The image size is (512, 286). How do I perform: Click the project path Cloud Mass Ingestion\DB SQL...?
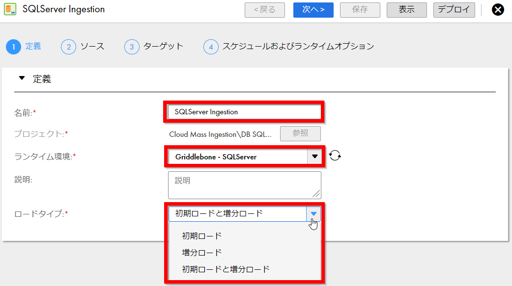click(x=221, y=134)
